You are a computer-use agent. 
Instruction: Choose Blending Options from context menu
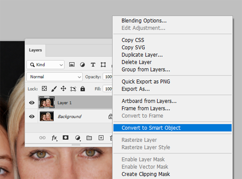tap(144, 21)
